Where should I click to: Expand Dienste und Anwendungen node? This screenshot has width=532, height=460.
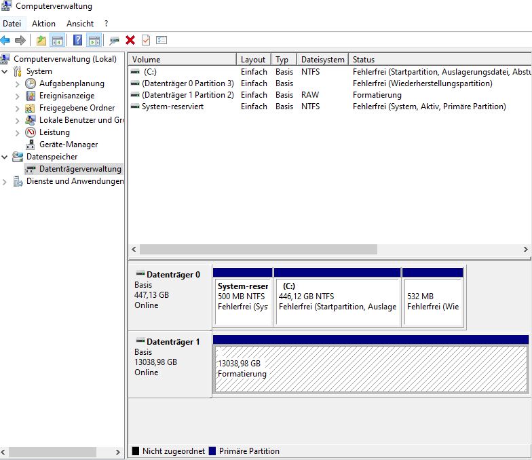(5, 181)
